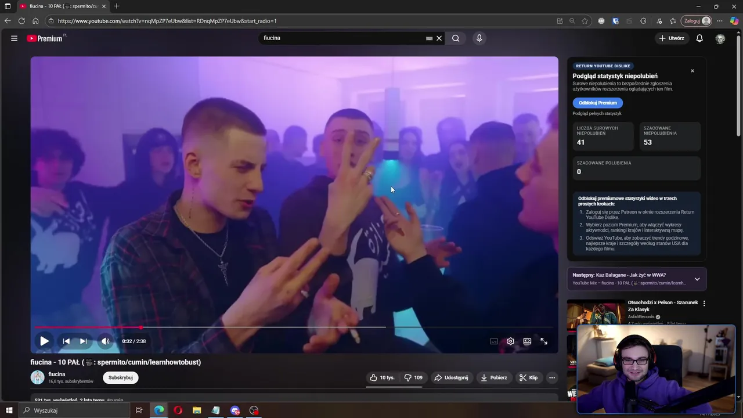Open fiucina channel avatar
Viewport: 743px width, 418px height.
pyautogui.click(x=37, y=377)
